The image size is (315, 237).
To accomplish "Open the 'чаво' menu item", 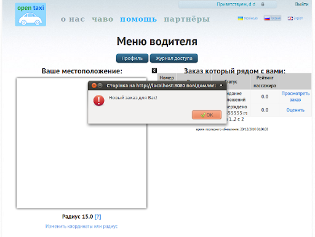I will click(102, 19).
